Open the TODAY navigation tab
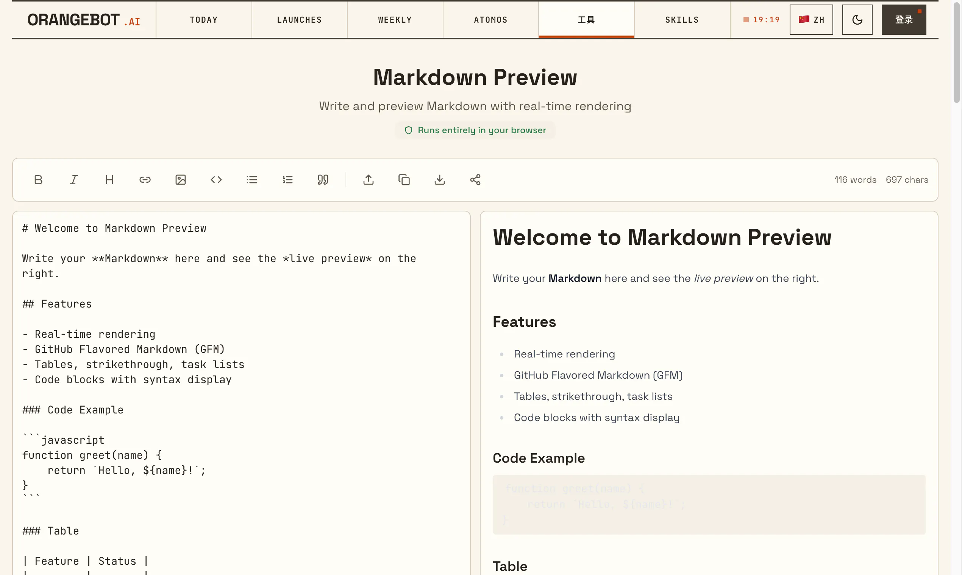962x575 pixels. pyautogui.click(x=204, y=20)
